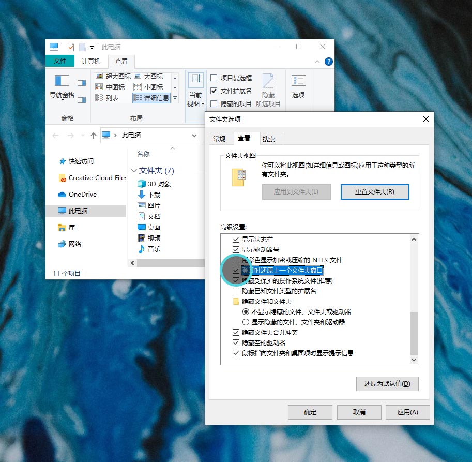Click the 还原为默认值(D) button

[x=387, y=384]
